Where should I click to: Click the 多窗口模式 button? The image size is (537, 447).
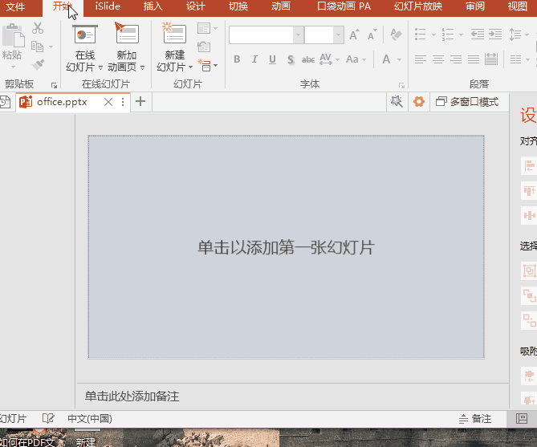[467, 102]
